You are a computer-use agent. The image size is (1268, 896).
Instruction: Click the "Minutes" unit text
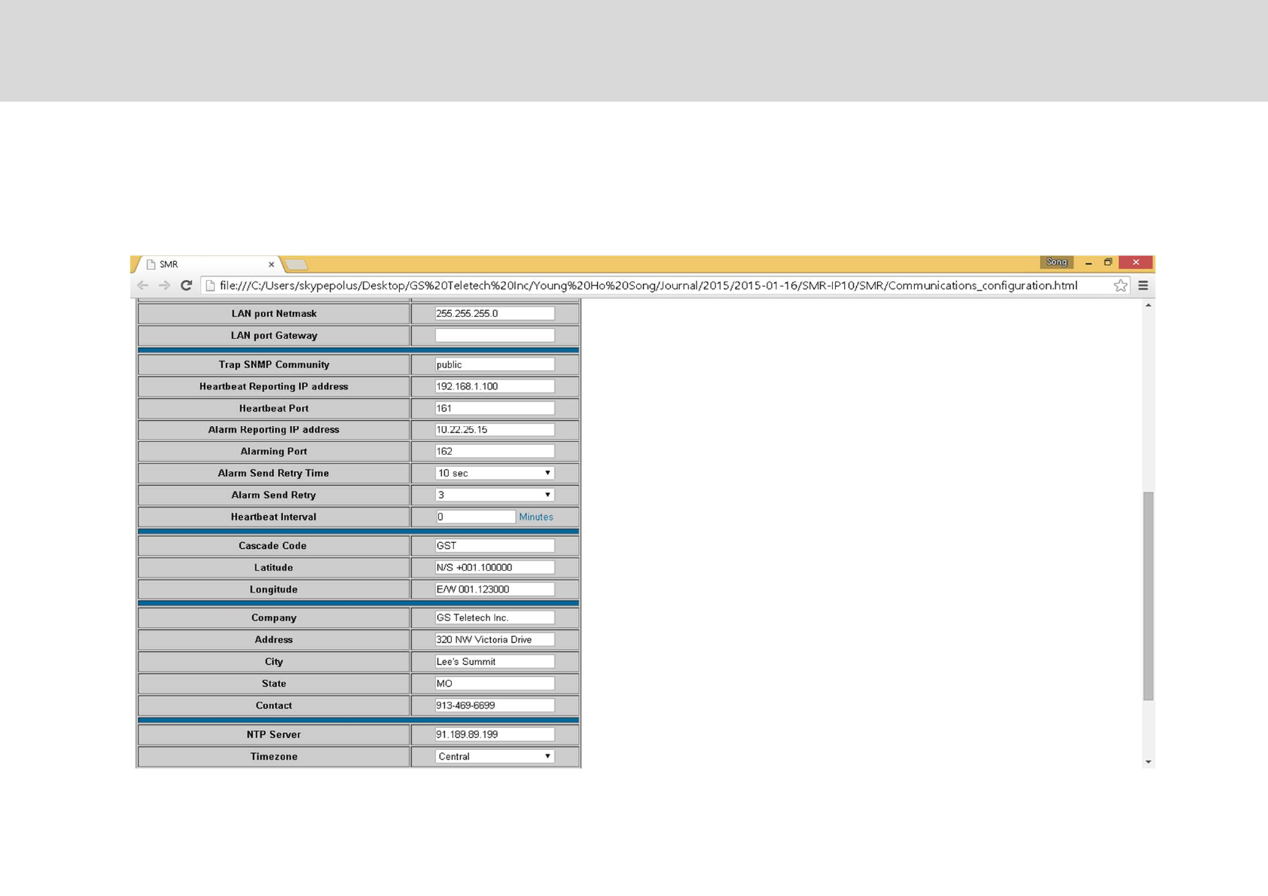point(536,517)
